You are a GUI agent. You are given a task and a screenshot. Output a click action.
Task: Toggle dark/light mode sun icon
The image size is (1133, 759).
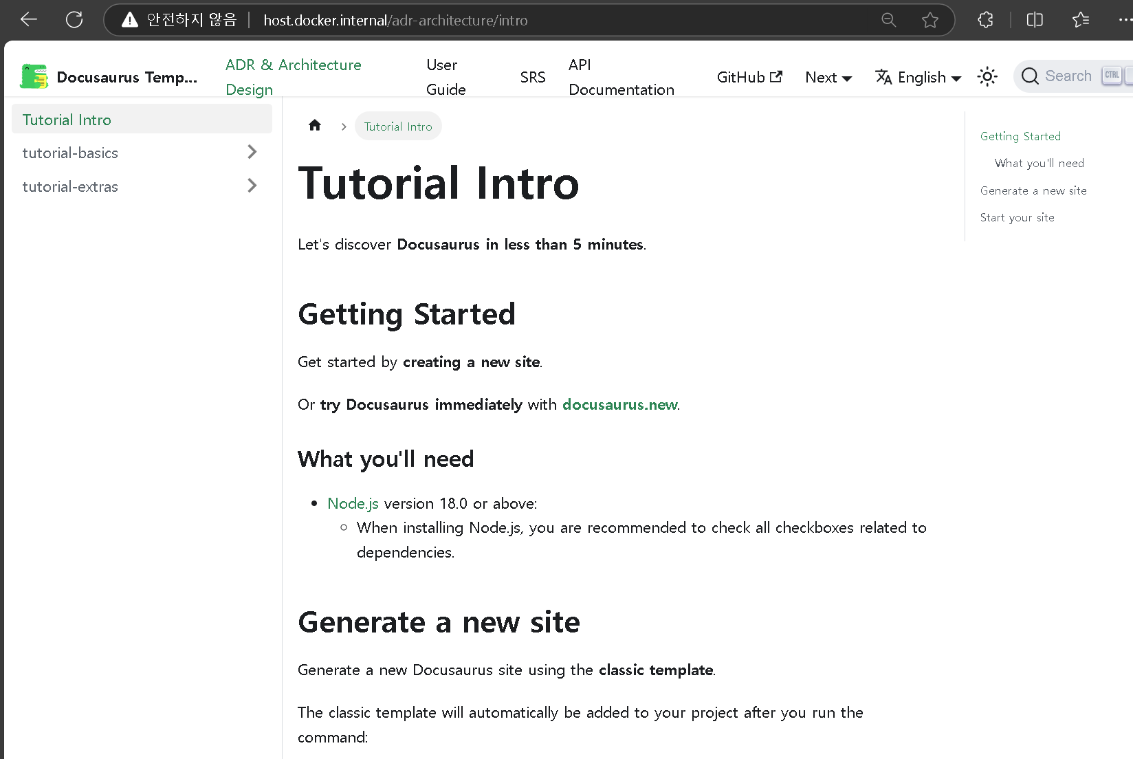[x=987, y=76]
